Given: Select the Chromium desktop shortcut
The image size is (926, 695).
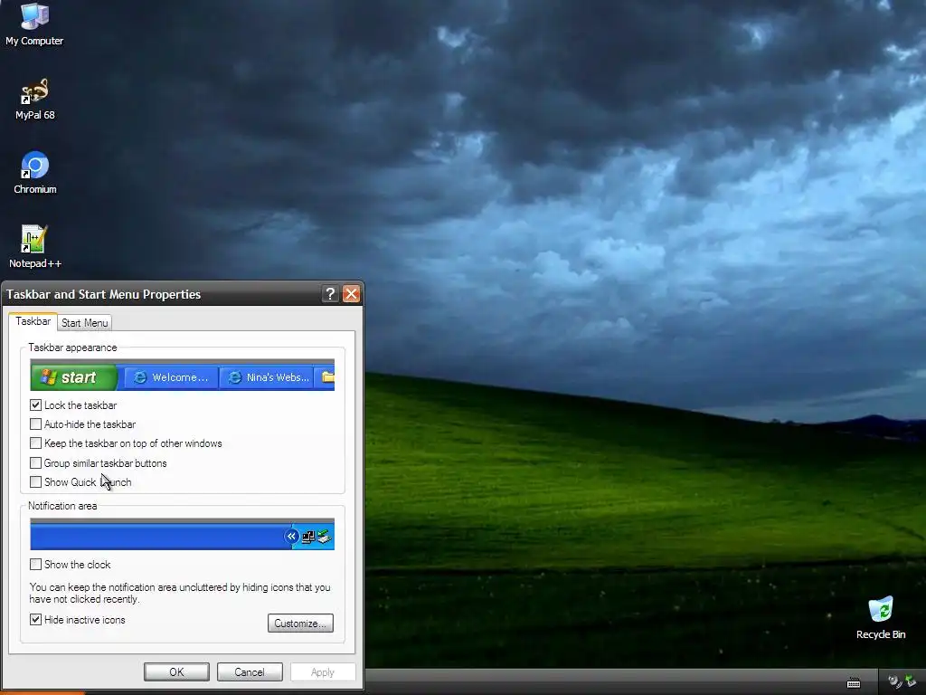Looking at the screenshot, I should [35, 173].
